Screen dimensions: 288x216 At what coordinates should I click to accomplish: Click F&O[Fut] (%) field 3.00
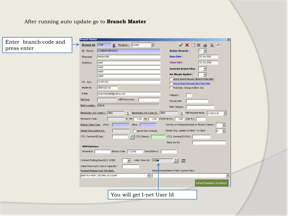pyautogui.click(x=179, y=119)
